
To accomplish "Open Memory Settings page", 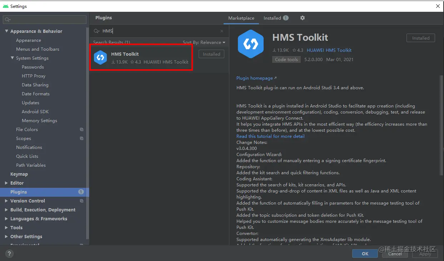I will pyautogui.click(x=39, y=121).
